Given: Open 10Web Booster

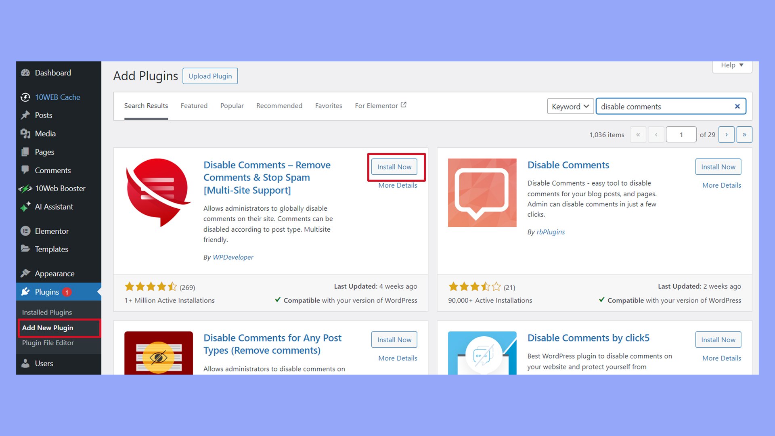Looking at the screenshot, I should [x=60, y=188].
